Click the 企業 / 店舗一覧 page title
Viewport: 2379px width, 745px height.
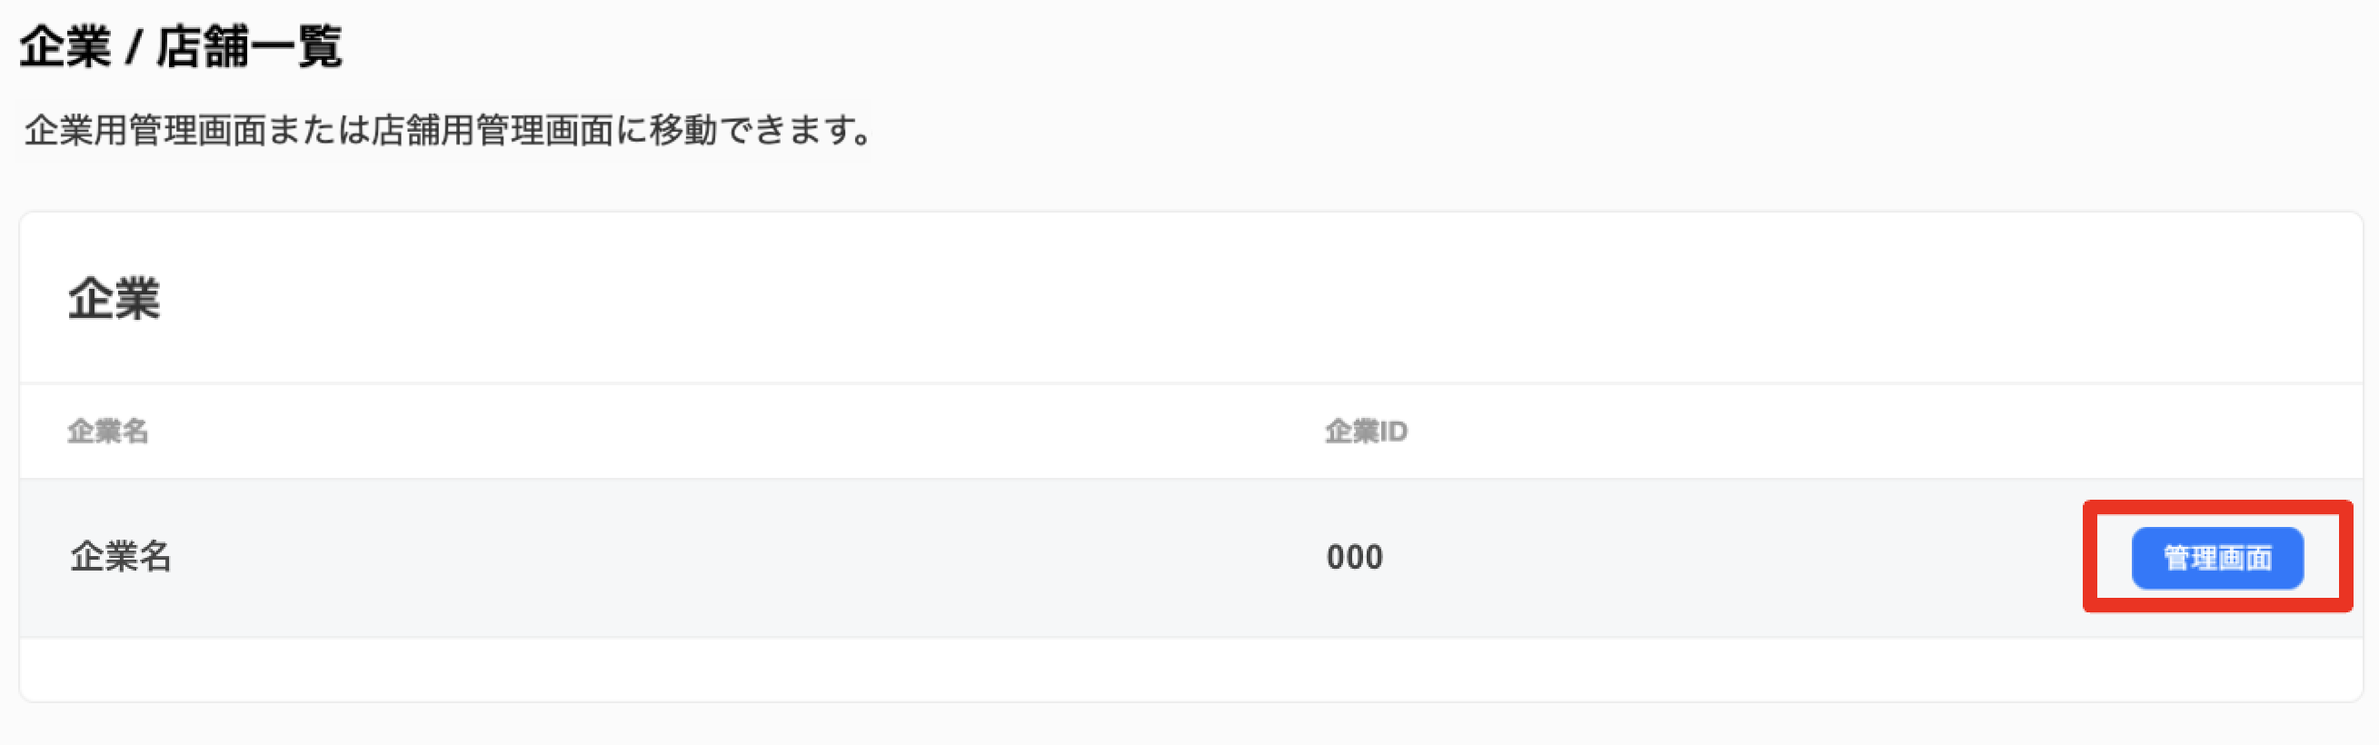(x=181, y=46)
